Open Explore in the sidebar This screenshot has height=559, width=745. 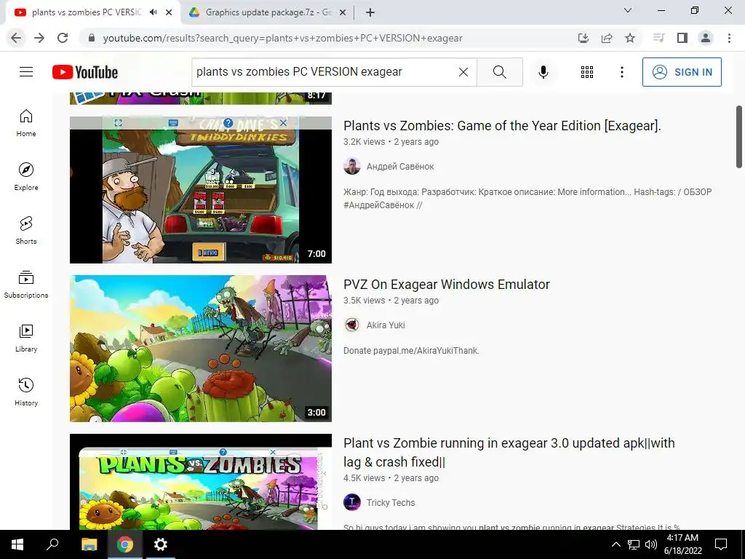coord(26,177)
